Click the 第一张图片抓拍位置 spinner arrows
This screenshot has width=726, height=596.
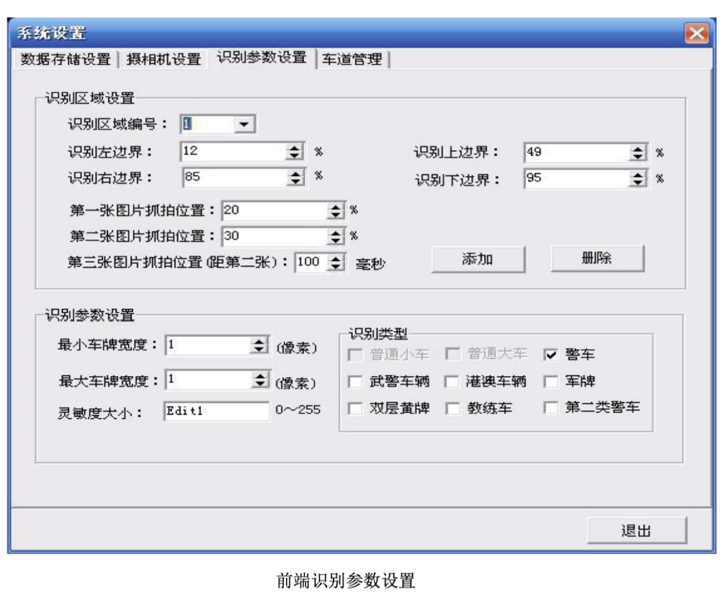click(336, 211)
